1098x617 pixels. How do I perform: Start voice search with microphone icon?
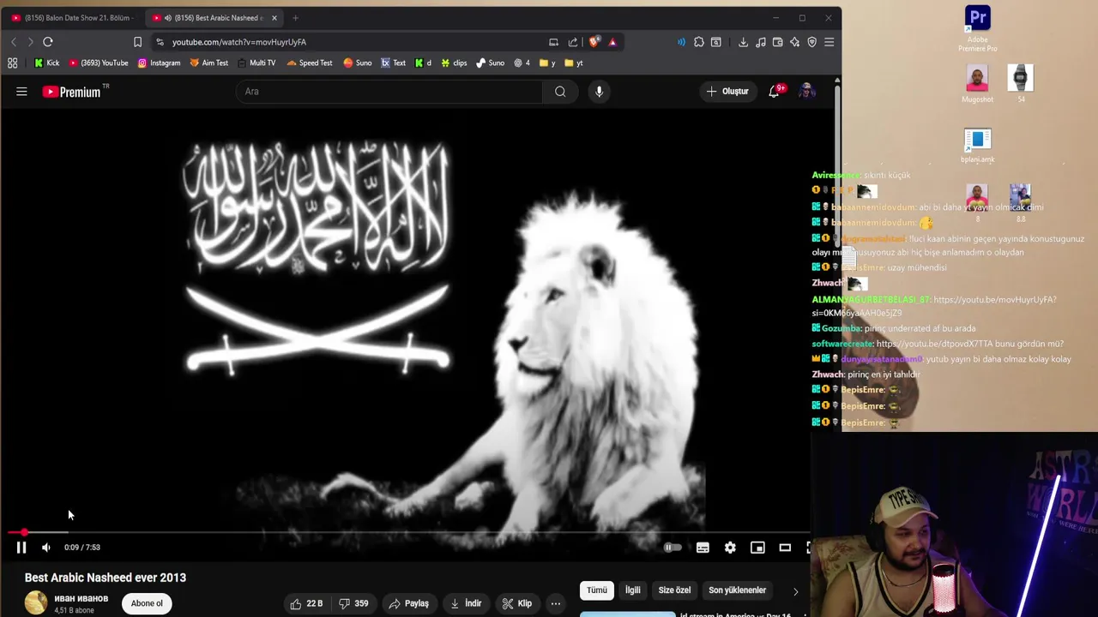point(599,92)
